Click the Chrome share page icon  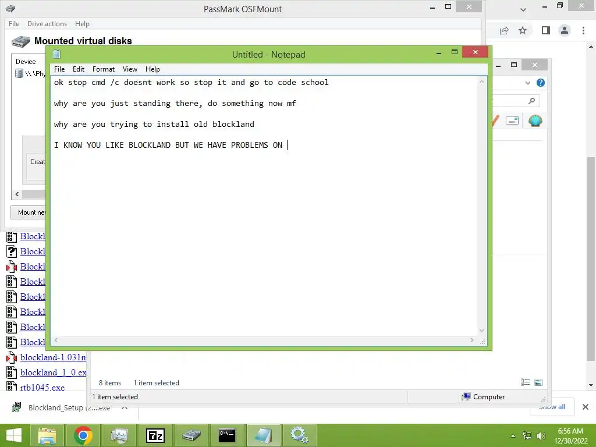coord(504,30)
